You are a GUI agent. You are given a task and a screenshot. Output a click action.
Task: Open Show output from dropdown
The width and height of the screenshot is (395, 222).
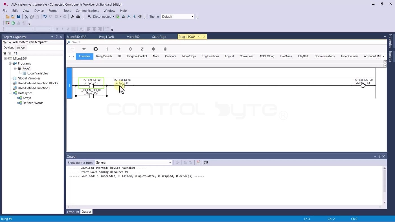point(170,162)
